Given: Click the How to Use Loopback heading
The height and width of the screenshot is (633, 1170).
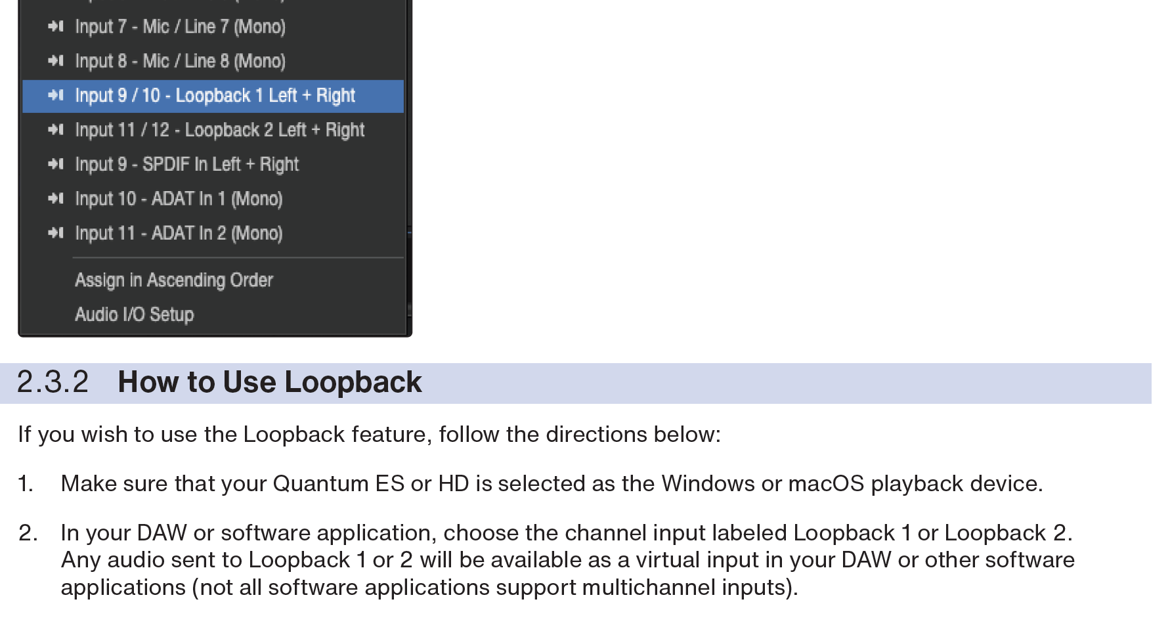Looking at the screenshot, I should pos(269,382).
